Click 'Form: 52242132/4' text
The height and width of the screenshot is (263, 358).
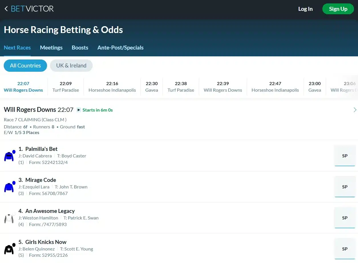[x=48, y=162]
